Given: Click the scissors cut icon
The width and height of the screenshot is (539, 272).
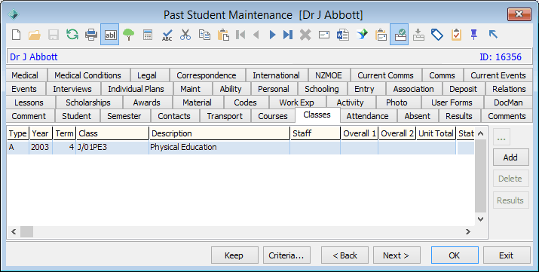Looking at the screenshot, I should coord(185,35).
